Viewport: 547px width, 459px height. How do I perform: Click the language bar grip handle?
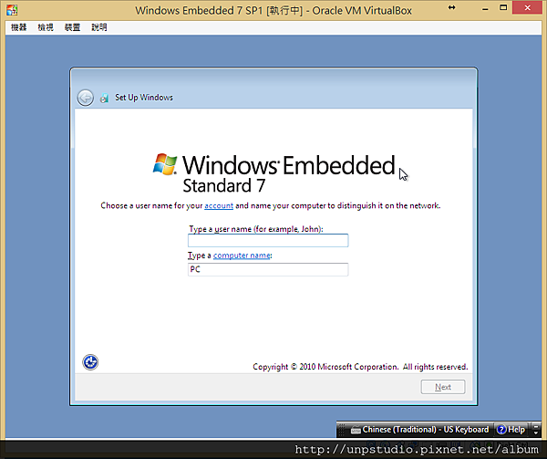coord(342,430)
